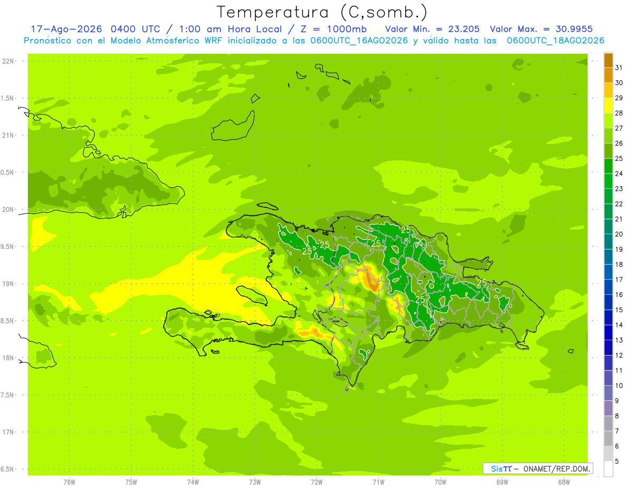This screenshot has height=489, width=633.
Task: Click the SisTT - ONAMET/REP.DOM. logo box
Action: [538, 468]
